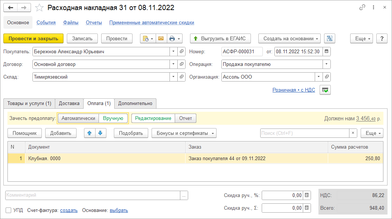Expand the Покупатель dropdown list
The height and width of the screenshot is (219, 392).
click(174, 52)
